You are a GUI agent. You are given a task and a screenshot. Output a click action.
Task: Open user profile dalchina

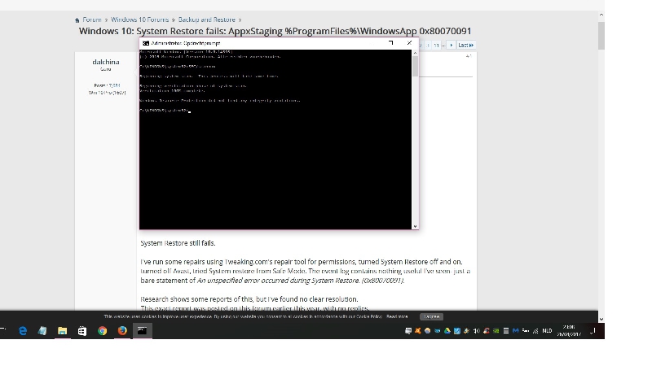point(106,62)
